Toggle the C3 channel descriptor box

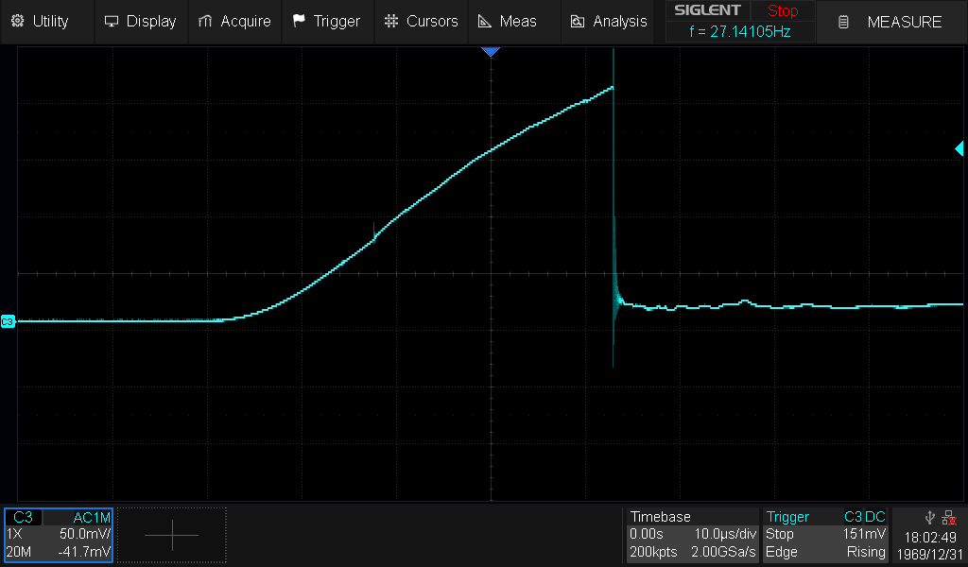[x=59, y=535]
